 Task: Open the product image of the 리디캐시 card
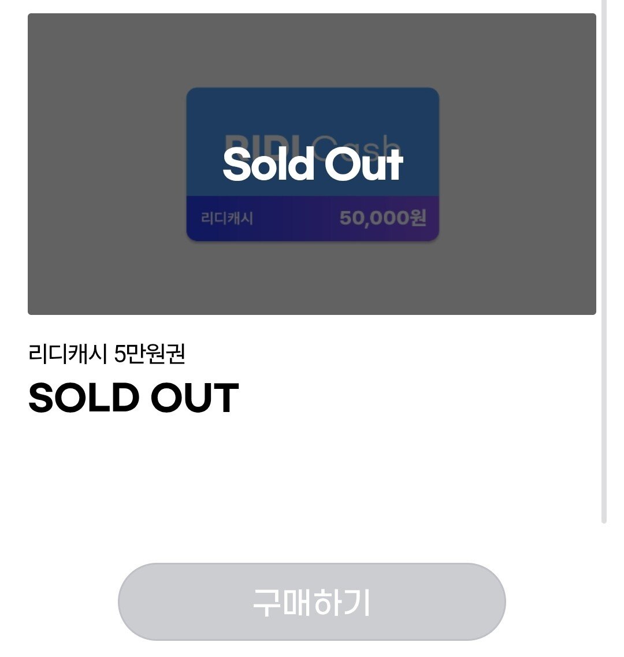(312, 162)
